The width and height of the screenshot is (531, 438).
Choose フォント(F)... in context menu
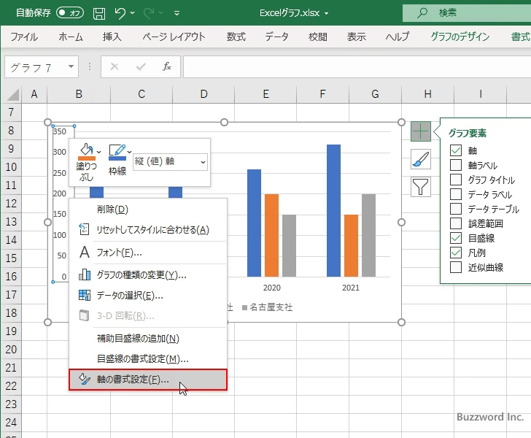pos(148,253)
